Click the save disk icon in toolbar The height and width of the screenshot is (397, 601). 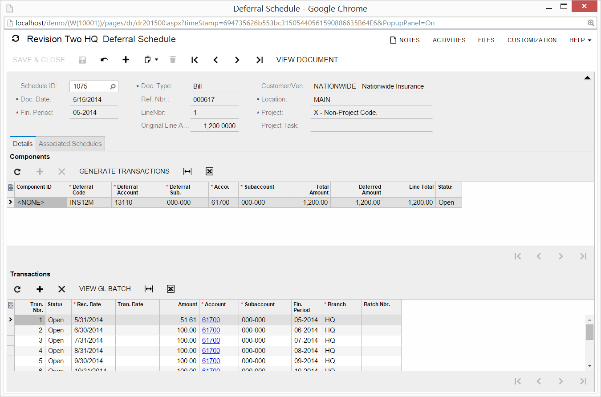click(82, 60)
